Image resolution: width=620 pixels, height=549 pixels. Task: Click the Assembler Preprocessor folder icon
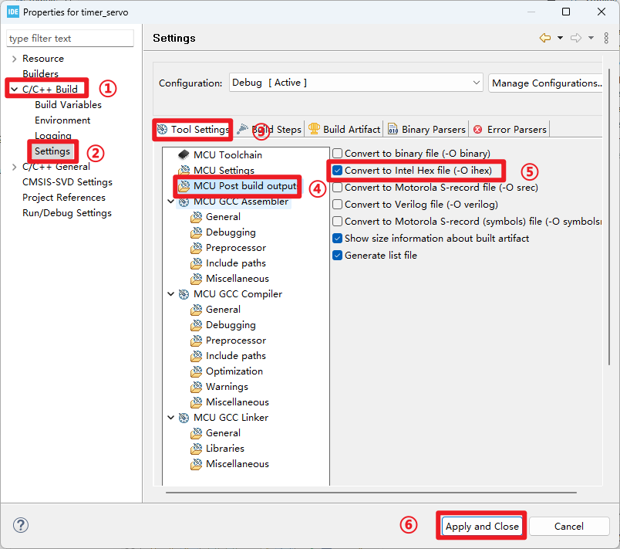coord(196,248)
